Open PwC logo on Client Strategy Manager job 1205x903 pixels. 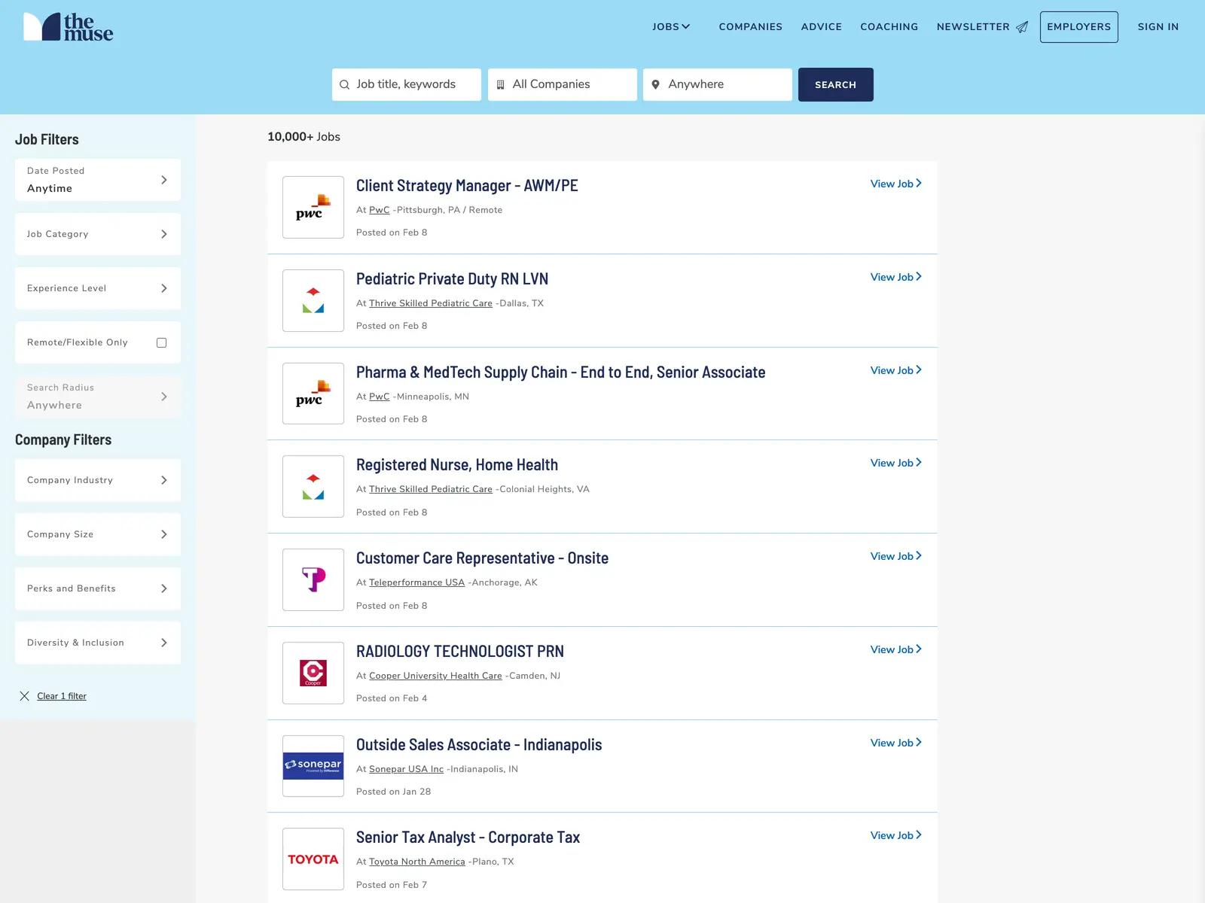313,208
